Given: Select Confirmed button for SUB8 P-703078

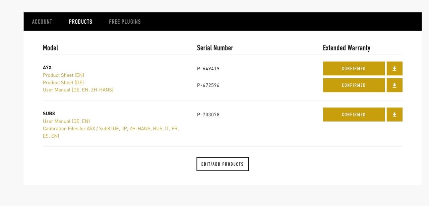Looking at the screenshot, I should click(354, 115).
